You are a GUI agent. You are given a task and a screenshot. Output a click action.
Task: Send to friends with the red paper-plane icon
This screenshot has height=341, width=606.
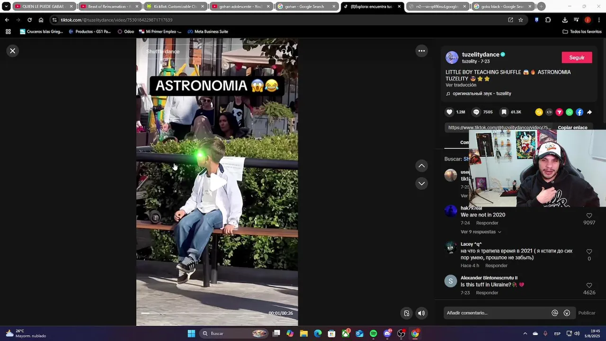pos(559,112)
